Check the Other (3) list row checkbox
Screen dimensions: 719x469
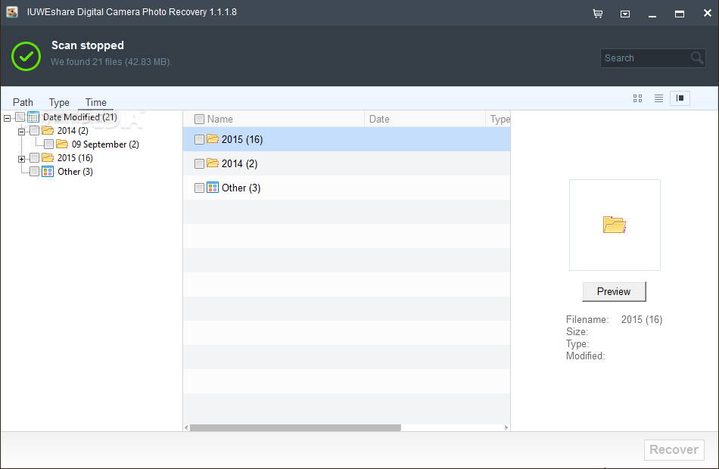tap(199, 188)
